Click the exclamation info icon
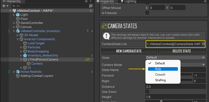Image resolution: width=209 pixels, height=102 pixels. point(106,36)
